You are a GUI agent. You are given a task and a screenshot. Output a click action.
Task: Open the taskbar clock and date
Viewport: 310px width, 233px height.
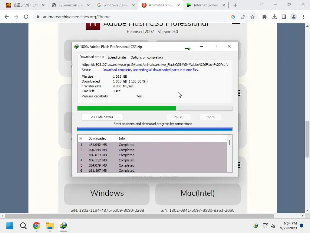(289, 226)
